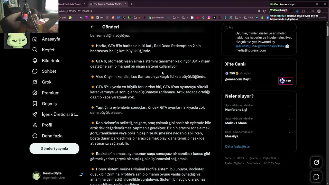Open the floating messages chat button
329x185 pixels.
point(316,177)
